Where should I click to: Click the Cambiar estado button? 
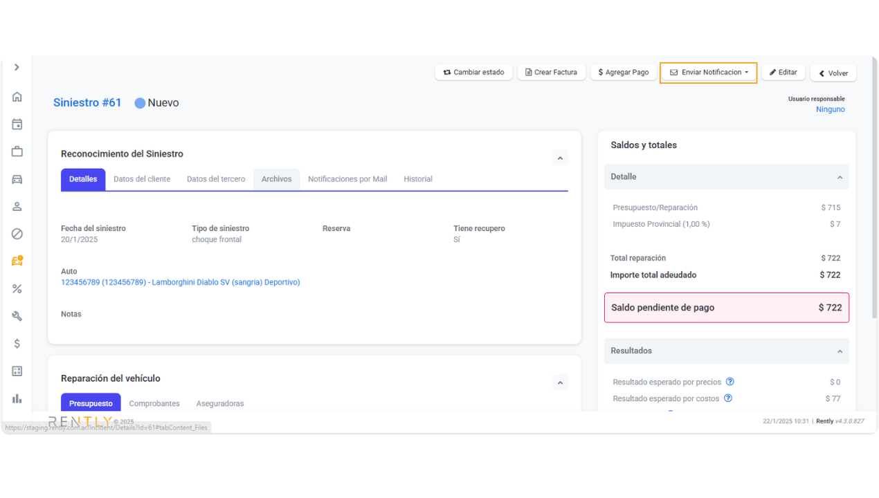pos(474,73)
